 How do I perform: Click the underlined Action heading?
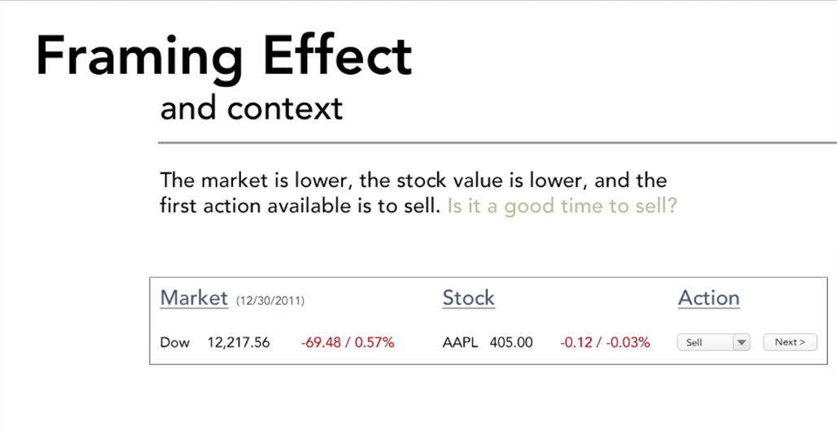click(708, 298)
